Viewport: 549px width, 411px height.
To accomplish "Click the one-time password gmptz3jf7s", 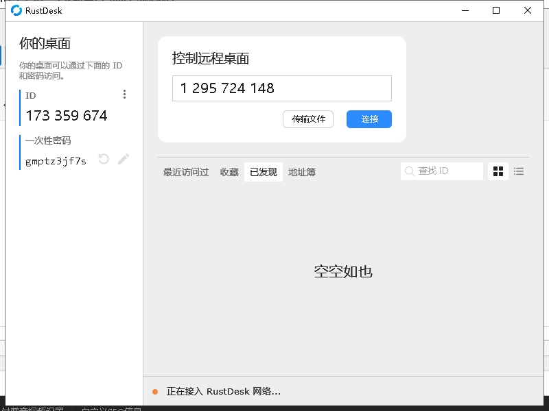I will [56, 161].
